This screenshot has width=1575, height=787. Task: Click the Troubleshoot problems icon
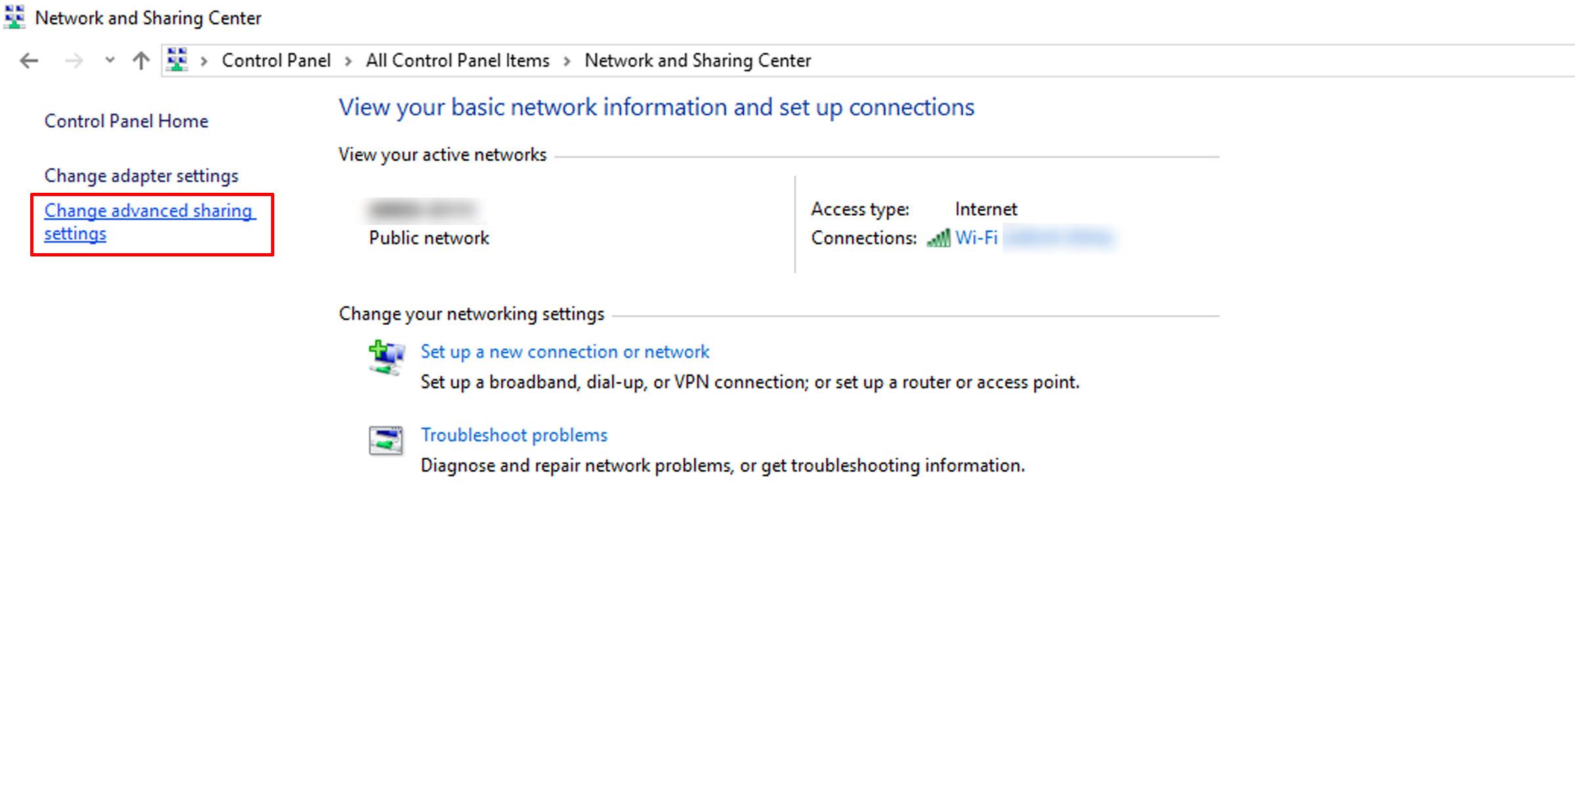click(386, 440)
